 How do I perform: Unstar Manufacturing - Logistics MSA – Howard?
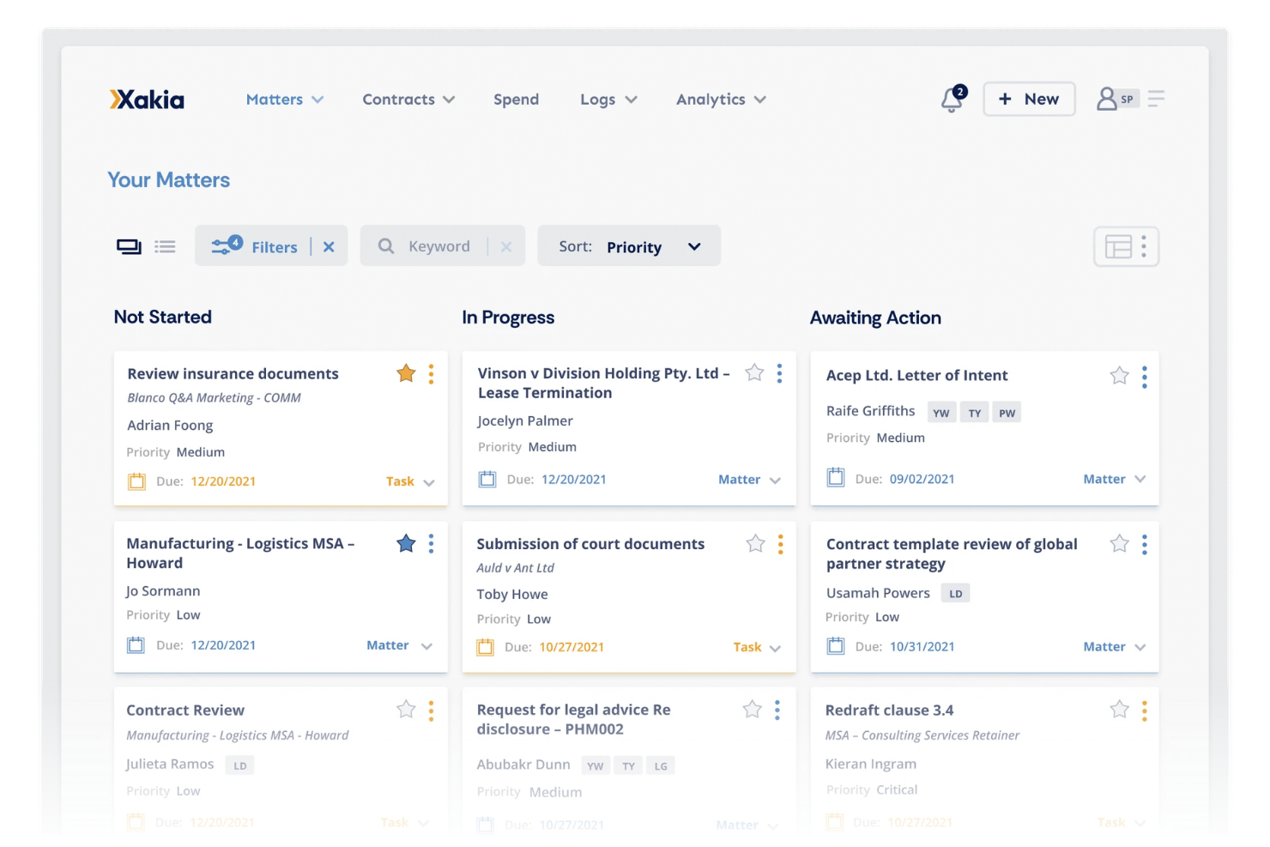coord(406,543)
